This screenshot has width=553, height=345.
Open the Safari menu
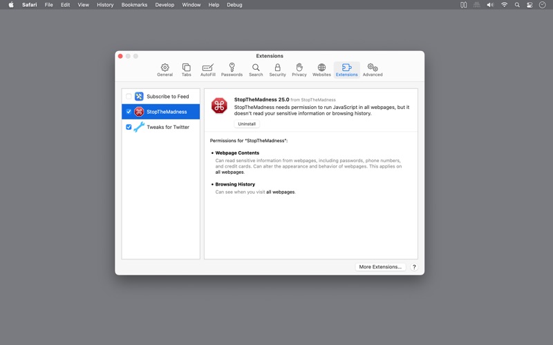pyautogui.click(x=29, y=5)
